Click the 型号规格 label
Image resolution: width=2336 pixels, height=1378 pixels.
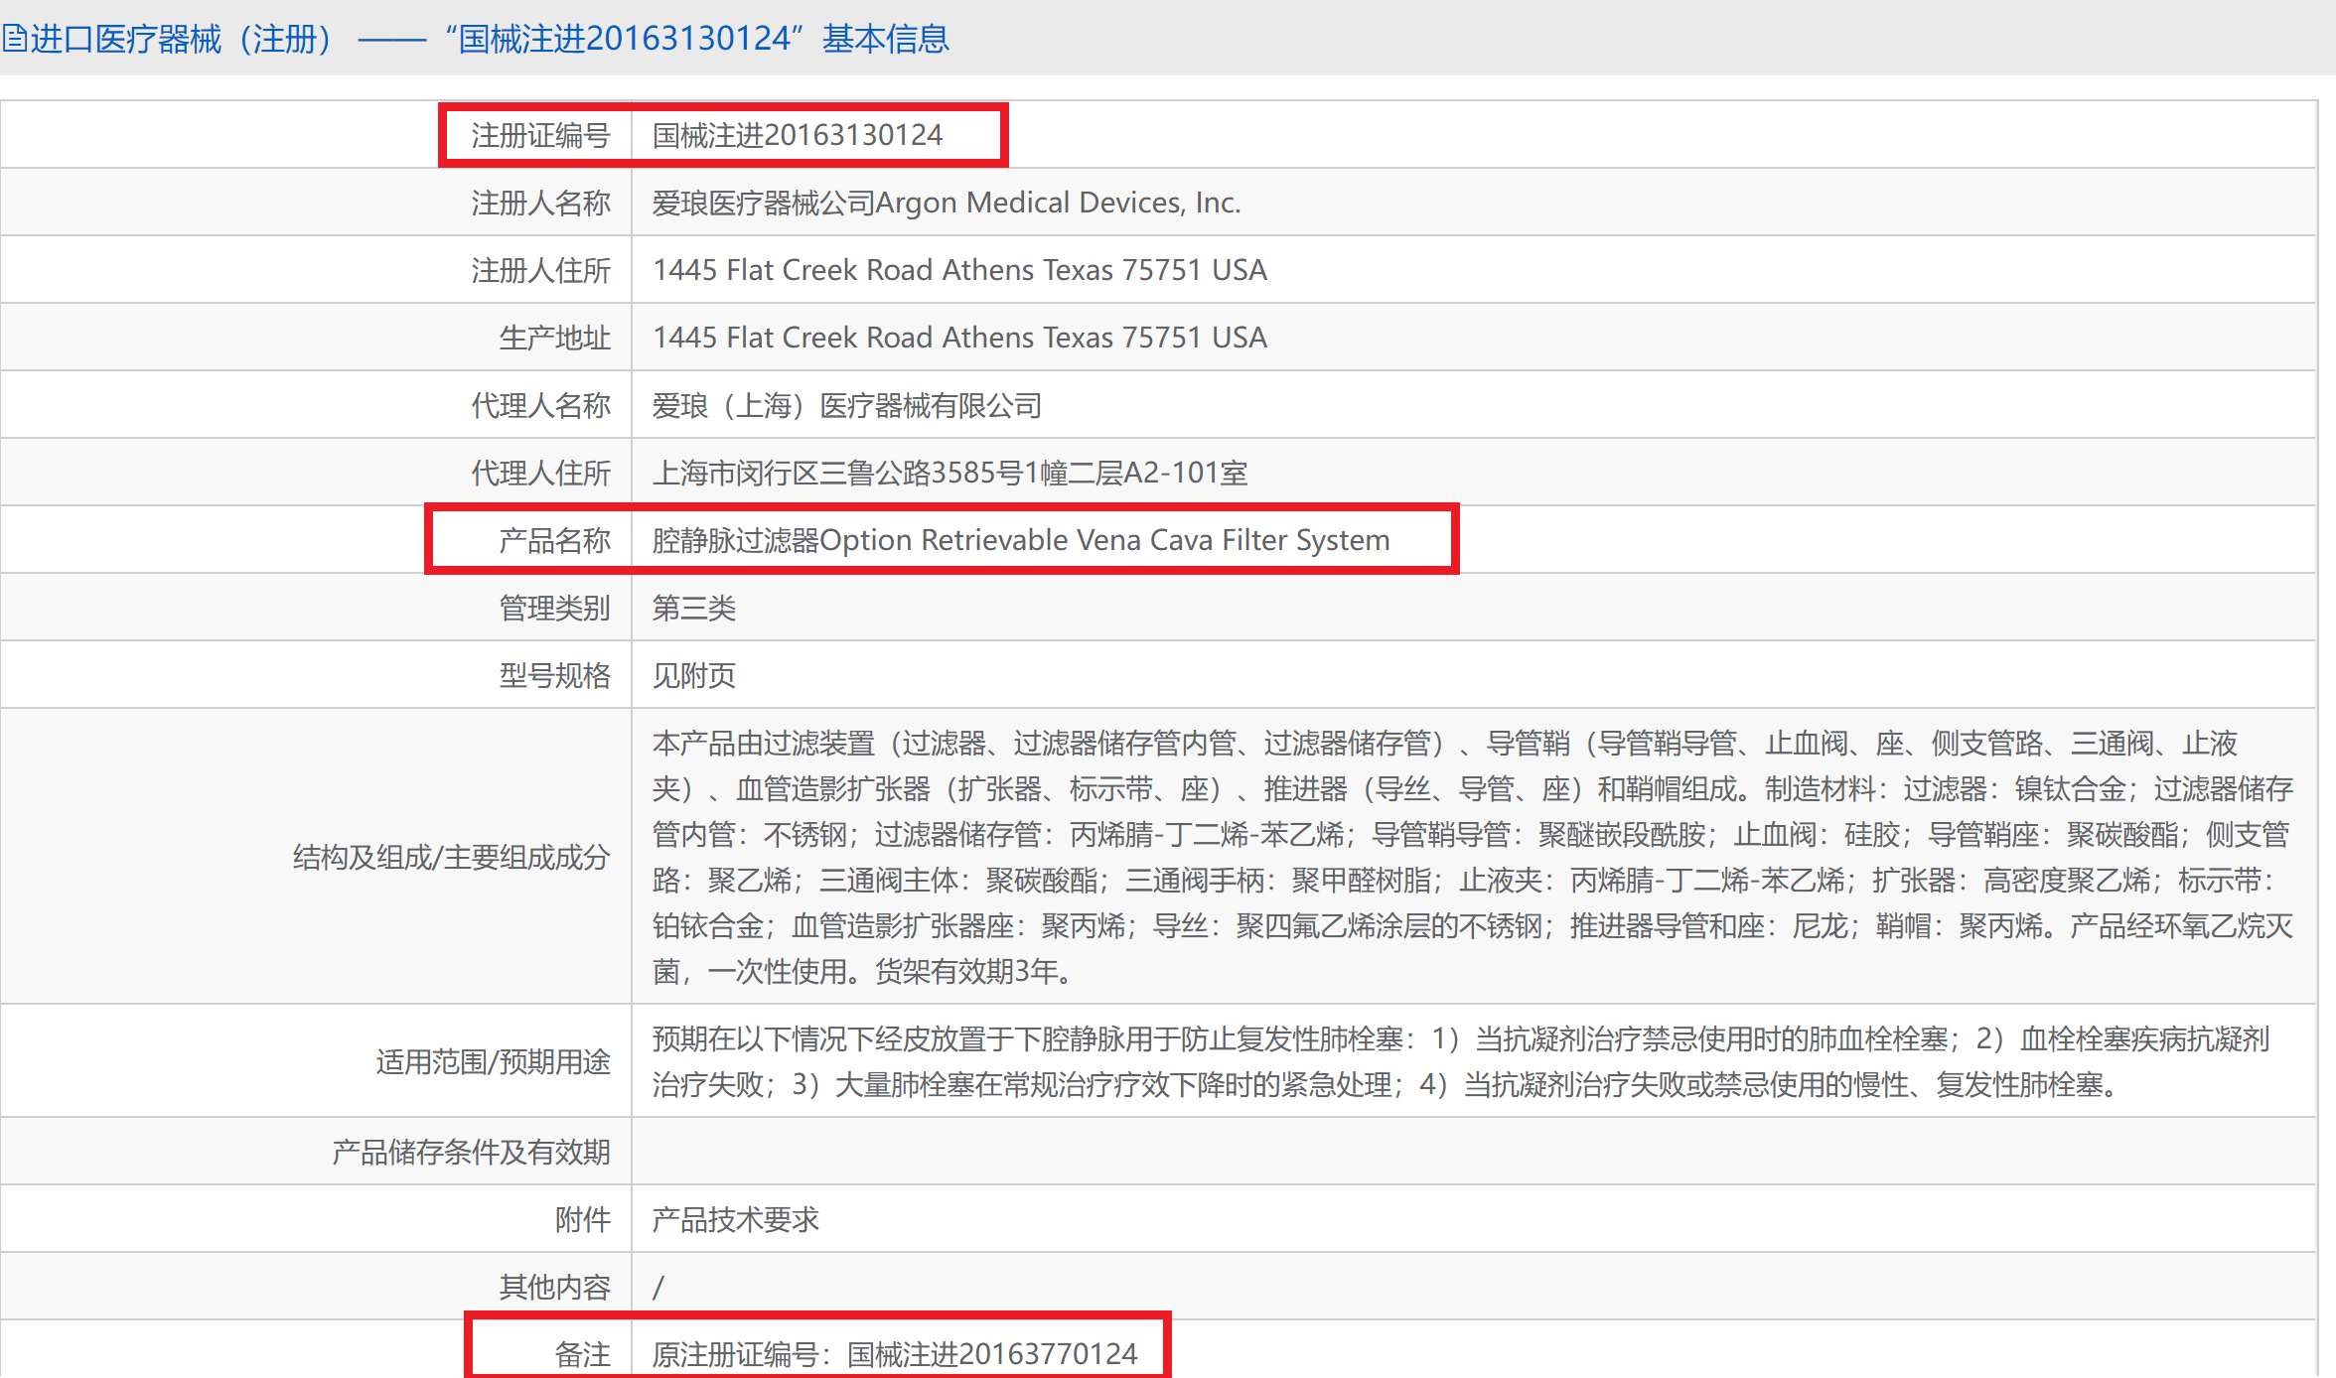click(x=554, y=675)
